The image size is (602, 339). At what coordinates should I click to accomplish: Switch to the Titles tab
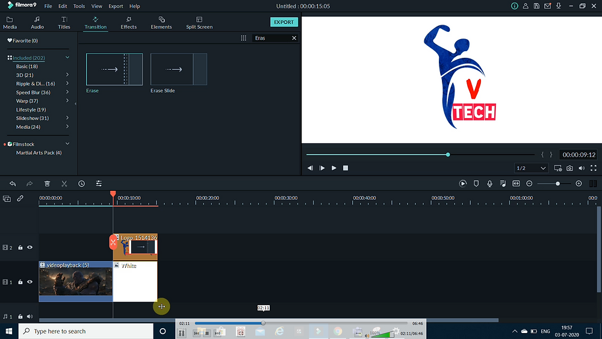pyautogui.click(x=64, y=23)
